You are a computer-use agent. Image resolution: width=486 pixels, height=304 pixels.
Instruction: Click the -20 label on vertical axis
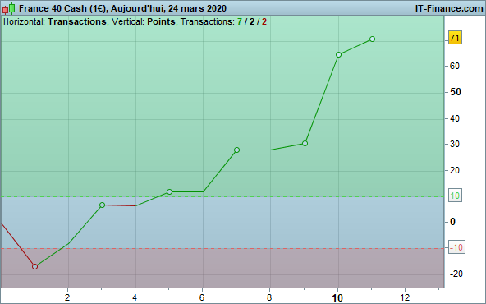(x=456, y=274)
